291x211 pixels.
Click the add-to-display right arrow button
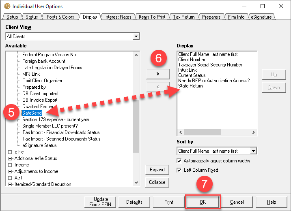tap(157, 74)
